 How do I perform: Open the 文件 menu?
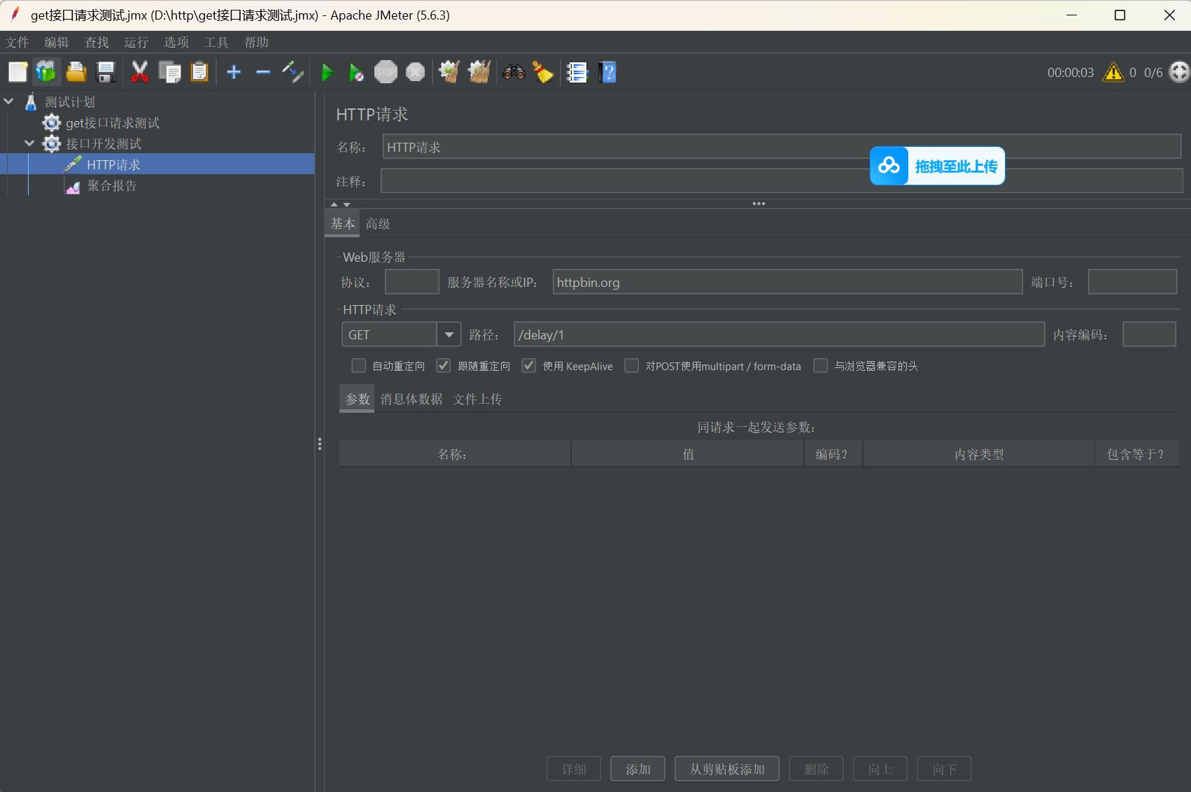[x=17, y=43]
